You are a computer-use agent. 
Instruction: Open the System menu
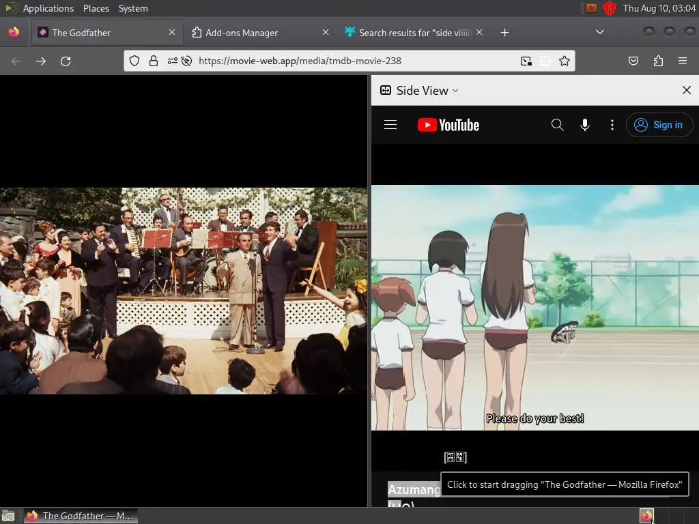click(x=133, y=8)
